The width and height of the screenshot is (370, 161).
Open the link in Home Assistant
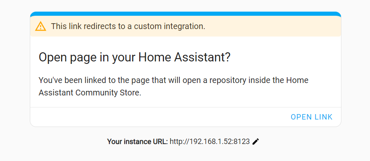(x=312, y=117)
